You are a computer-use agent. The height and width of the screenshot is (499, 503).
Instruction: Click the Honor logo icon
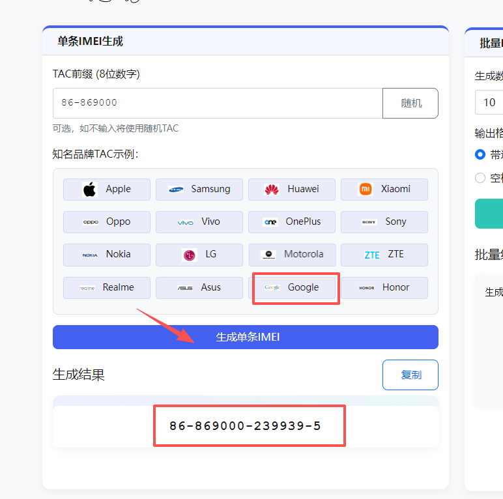coord(367,288)
